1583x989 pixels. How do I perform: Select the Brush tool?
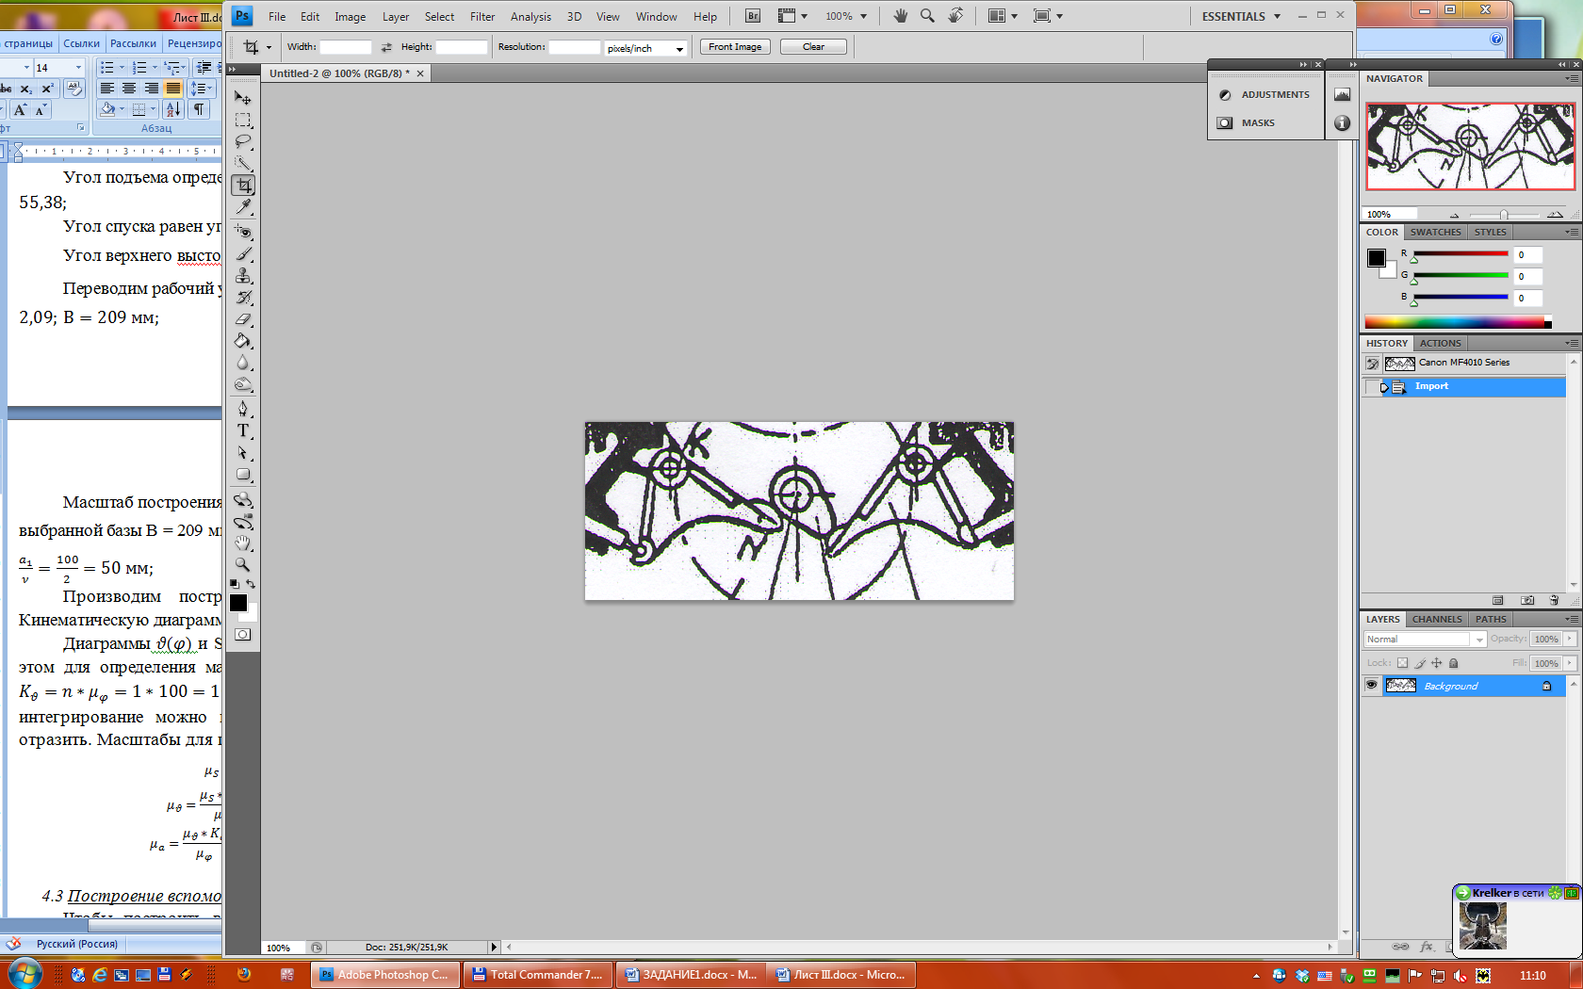click(x=243, y=253)
